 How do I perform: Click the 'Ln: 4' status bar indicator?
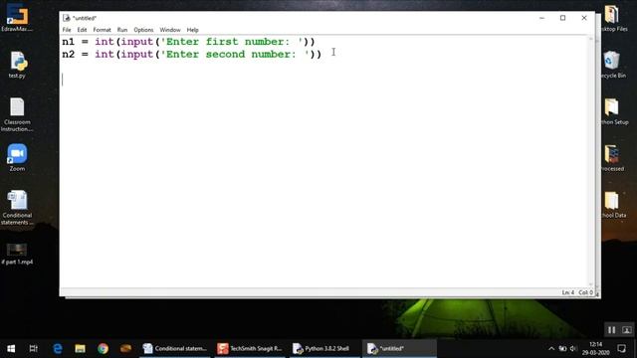(568, 292)
